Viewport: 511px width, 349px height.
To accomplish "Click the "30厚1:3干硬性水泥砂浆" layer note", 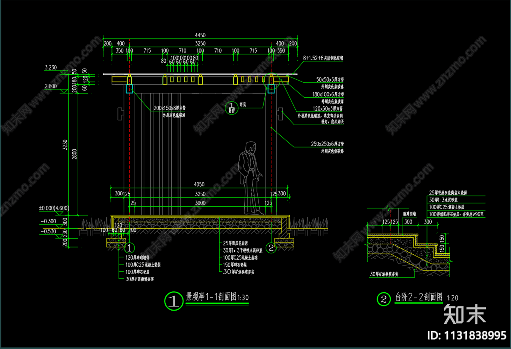I will tap(243, 250).
